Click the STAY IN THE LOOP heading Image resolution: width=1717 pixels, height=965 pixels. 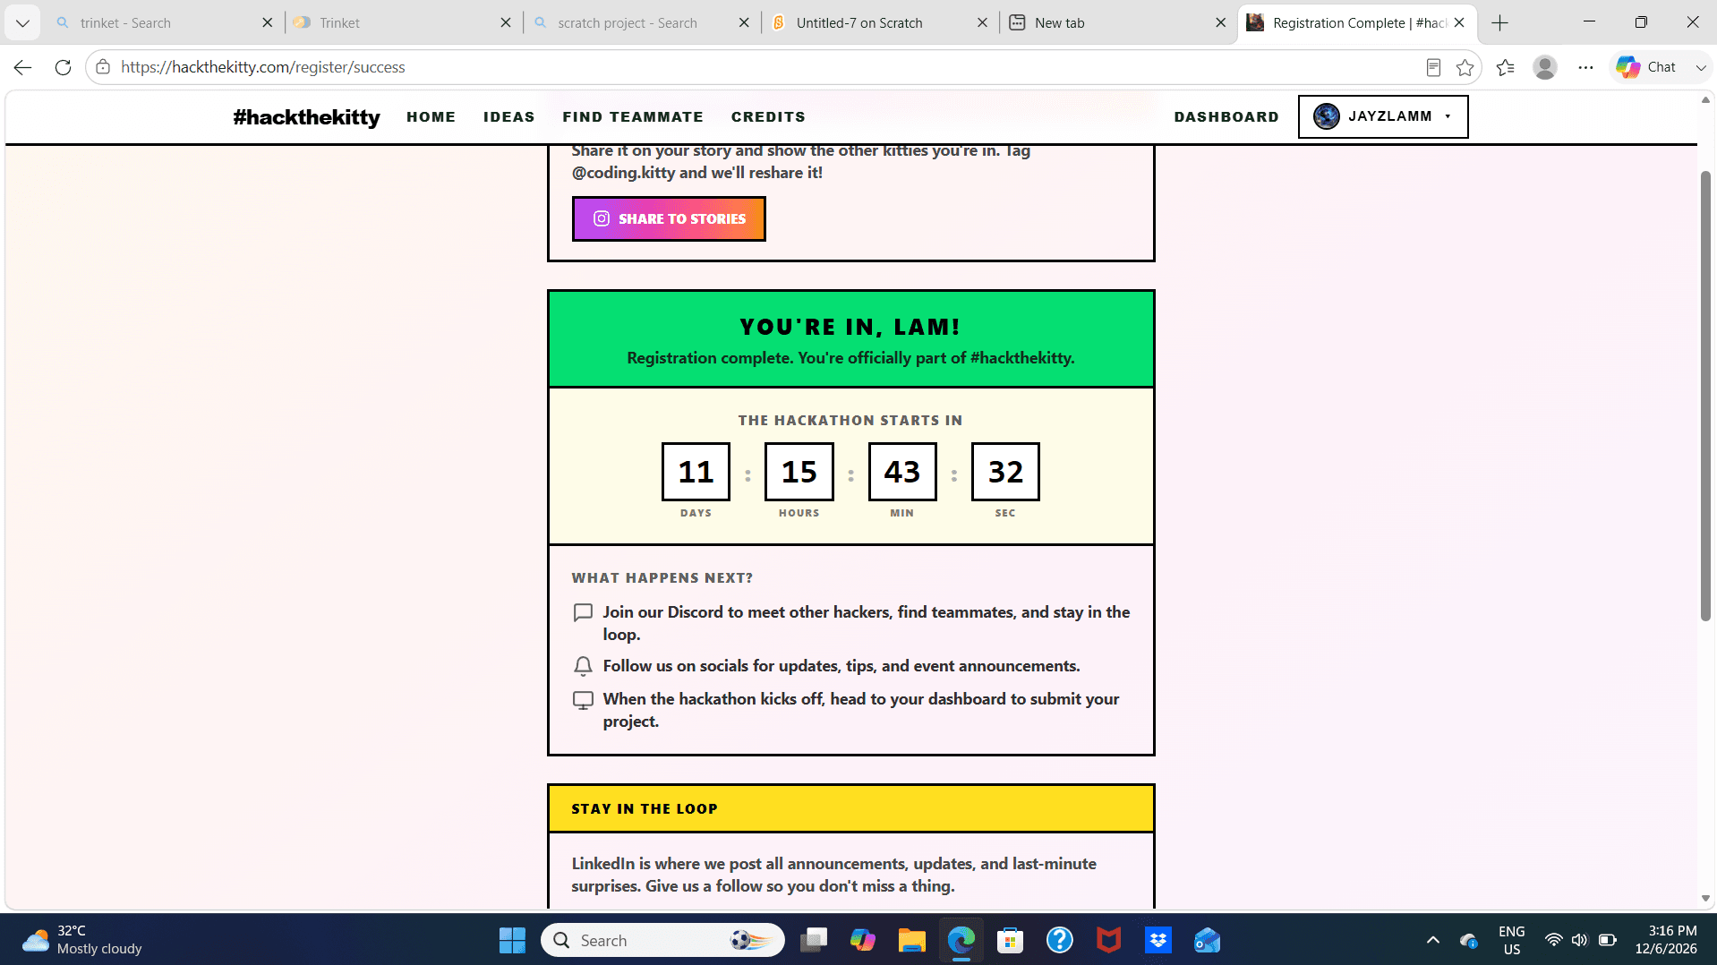click(645, 809)
